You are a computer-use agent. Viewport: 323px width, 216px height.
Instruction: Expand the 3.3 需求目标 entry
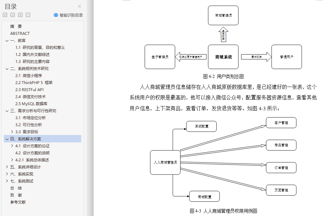coord(12,132)
